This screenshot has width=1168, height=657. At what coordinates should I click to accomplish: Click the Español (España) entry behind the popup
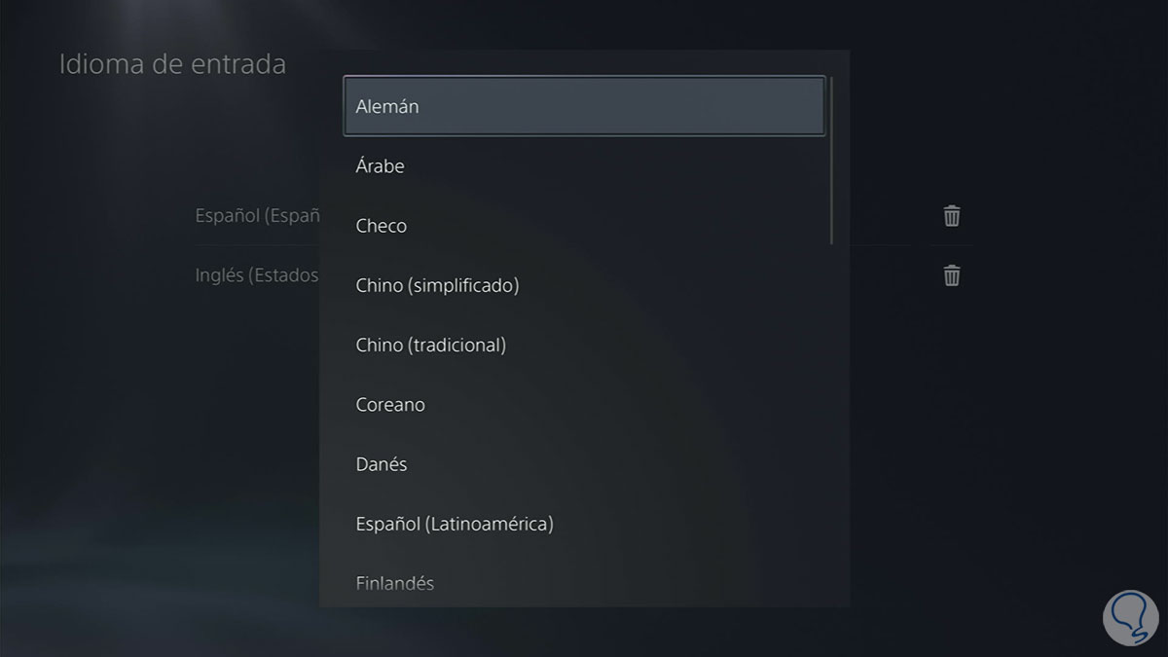(x=258, y=216)
